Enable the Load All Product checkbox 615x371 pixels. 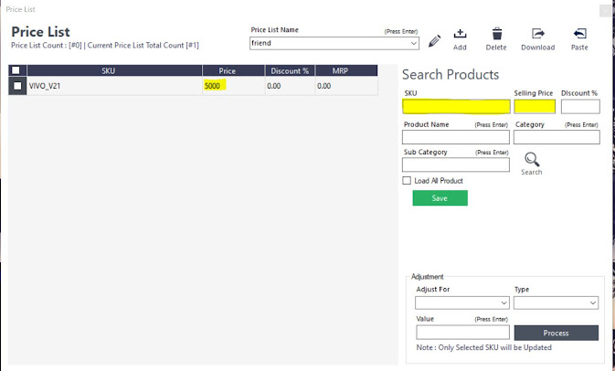408,181
